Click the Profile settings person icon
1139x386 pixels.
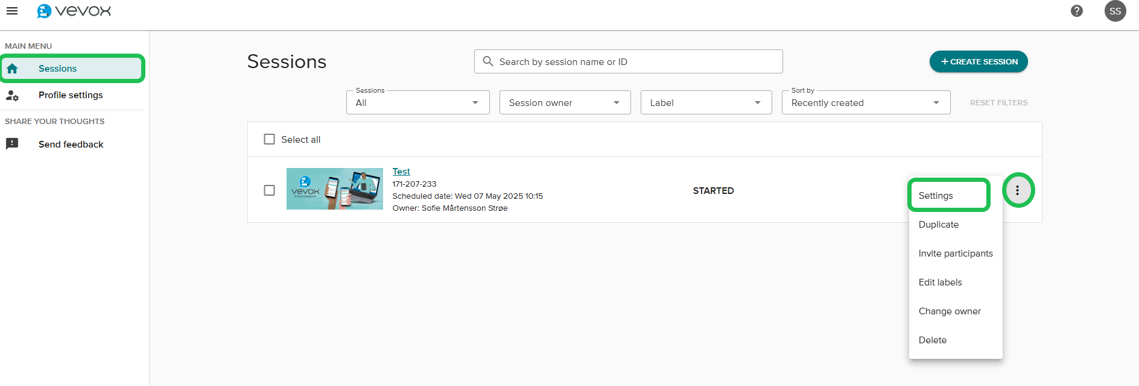click(x=13, y=95)
